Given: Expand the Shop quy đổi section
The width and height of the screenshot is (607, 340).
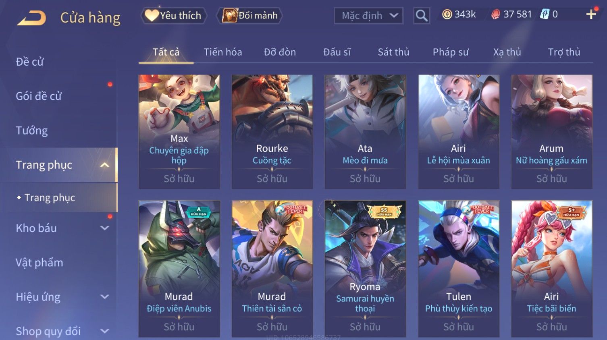Looking at the screenshot, I should click(x=105, y=331).
